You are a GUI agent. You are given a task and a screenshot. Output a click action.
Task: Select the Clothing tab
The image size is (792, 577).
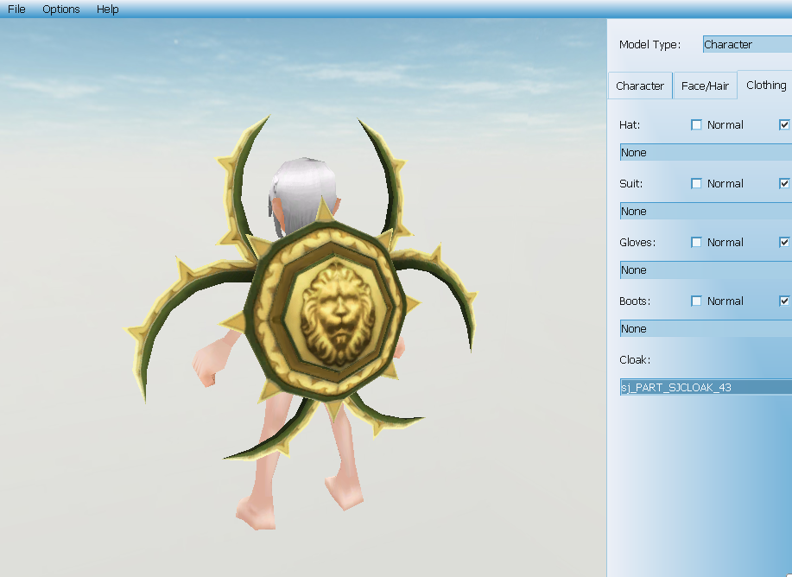[765, 85]
